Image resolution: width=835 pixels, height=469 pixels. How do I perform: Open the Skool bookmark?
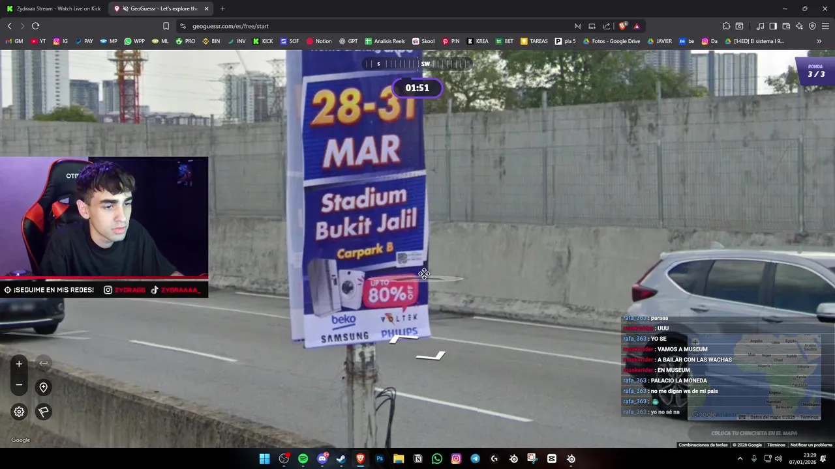click(x=423, y=41)
